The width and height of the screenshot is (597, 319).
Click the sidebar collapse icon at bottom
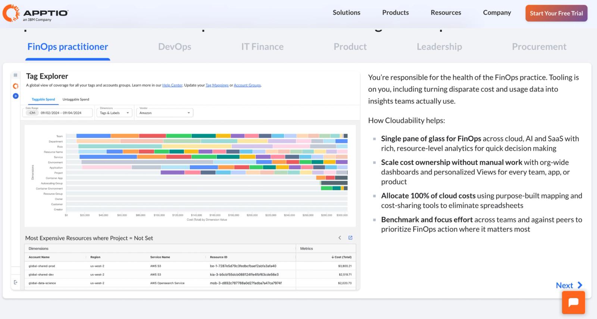(15, 282)
